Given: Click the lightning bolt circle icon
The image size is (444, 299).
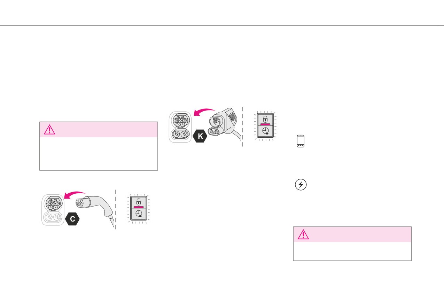Looking at the screenshot, I should 301,185.
